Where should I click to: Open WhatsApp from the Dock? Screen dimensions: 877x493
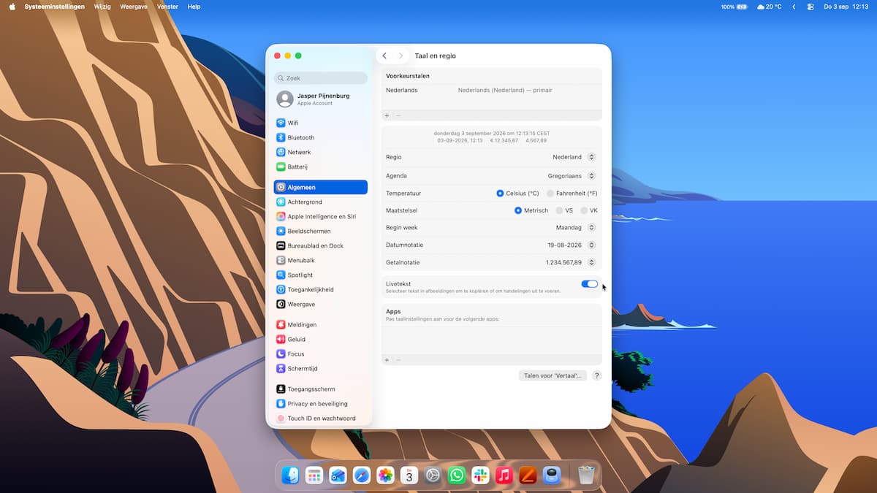pyautogui.click(x=457, y=475)
